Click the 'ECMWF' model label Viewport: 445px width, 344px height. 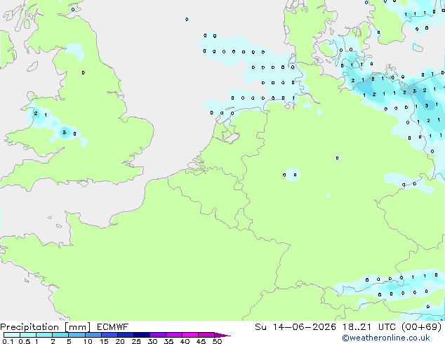coord(113,327)
